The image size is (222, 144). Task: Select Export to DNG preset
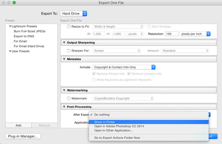24,36
